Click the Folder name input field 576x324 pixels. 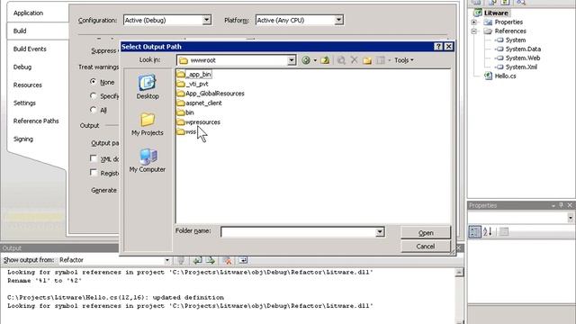[x=298, y=232]
